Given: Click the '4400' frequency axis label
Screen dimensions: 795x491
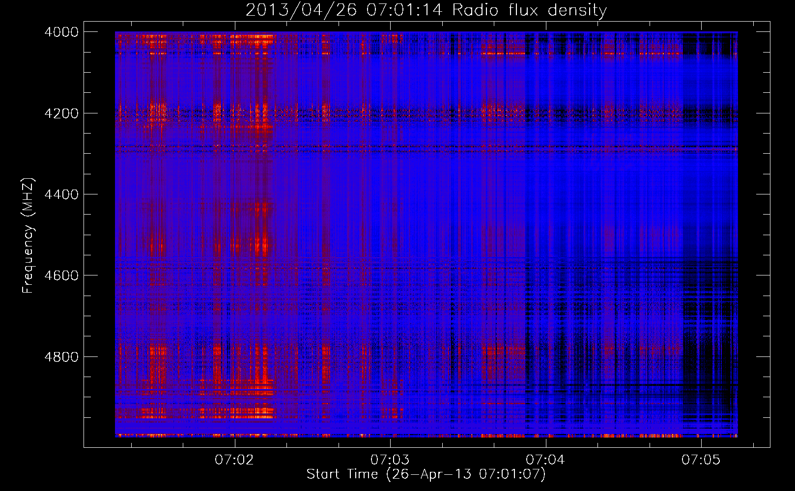Looking at the screenshot, I should 61,194.
